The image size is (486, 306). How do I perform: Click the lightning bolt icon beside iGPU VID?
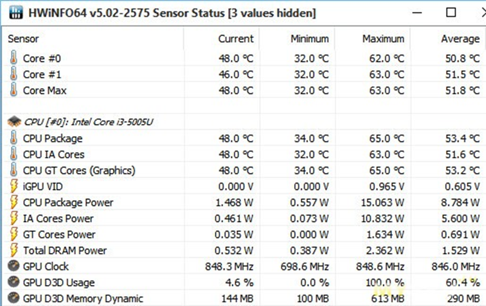[x=13, y=186]
